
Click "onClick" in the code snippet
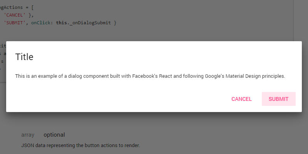coord(42,23)
